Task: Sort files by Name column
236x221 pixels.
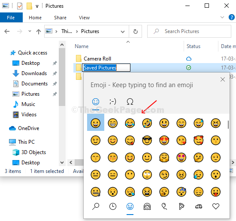Action: coord(82,46)
